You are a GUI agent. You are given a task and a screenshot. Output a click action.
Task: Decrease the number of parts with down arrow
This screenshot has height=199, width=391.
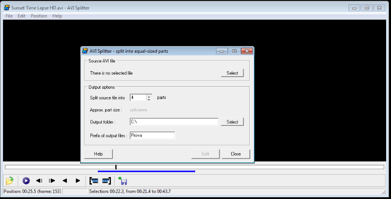(x=149, y=99)
